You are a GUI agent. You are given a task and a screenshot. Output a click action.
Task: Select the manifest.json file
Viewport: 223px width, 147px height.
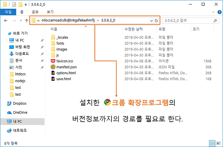pyautogui.click(x=64, y=67)
